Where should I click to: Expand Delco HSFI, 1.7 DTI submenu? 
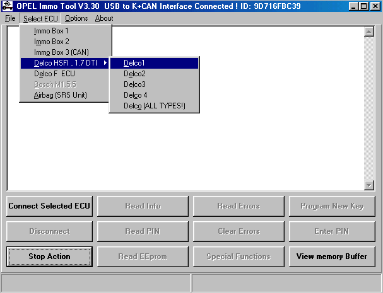pyautogui.click(x=66, y=63)
